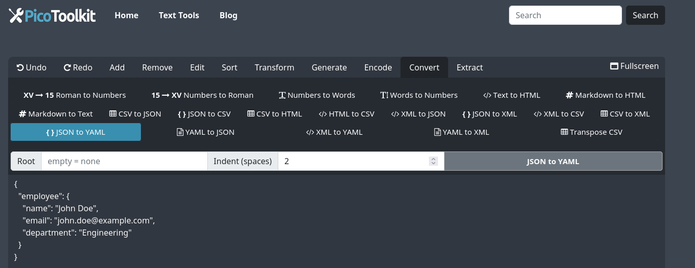
Task: Switch to the Encode tab
Action: (378, 67)
